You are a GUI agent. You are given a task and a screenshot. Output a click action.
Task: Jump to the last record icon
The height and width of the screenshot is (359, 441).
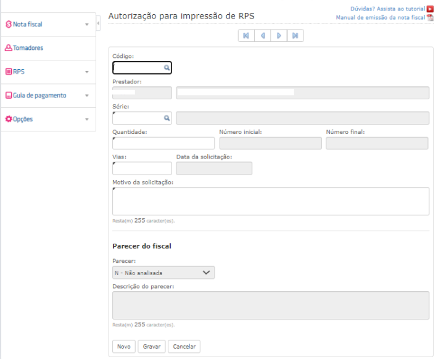coord(295,36)
